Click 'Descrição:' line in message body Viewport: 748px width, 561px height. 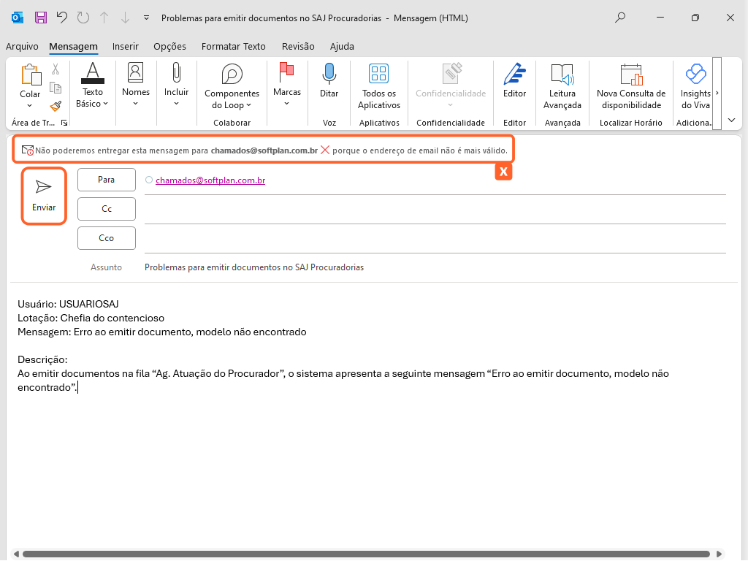coord(42,359)
